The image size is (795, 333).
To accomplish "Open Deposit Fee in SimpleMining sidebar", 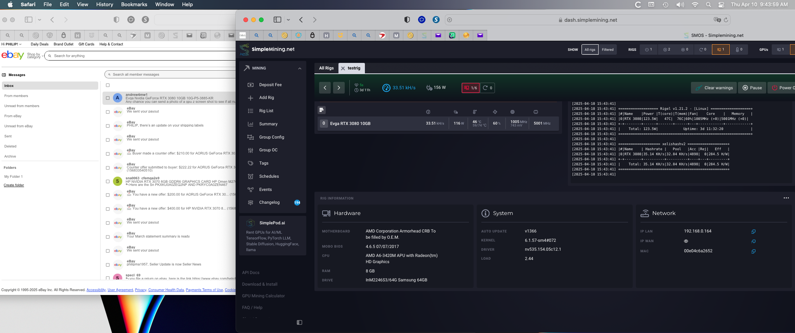I will click(270, 85).
